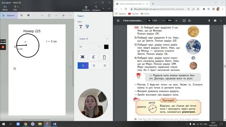Click the Crop tool icon
226x127 pixels.
pyautogui.click(x=22, y=16)
